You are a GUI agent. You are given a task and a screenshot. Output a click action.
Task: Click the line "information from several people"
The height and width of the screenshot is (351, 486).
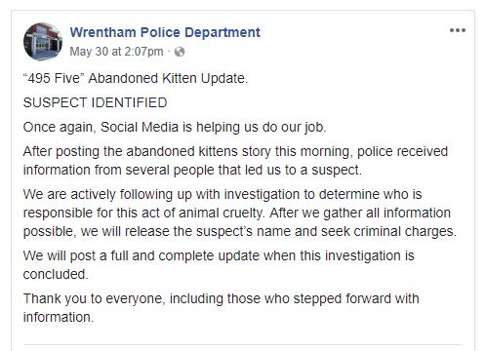tap(192, 170)
